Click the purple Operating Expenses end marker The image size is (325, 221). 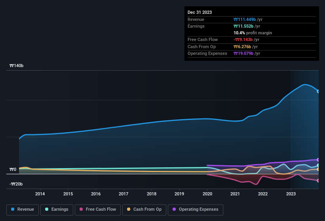point(318,160)
